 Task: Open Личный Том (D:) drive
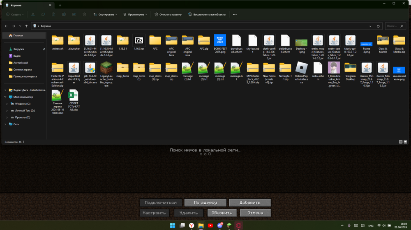pyautogui.click(x=24, y=110)
